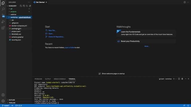The width and height of the screenshot is (191, 107).
Task: Click the open a folder link
Action: [x=70, y=48]
